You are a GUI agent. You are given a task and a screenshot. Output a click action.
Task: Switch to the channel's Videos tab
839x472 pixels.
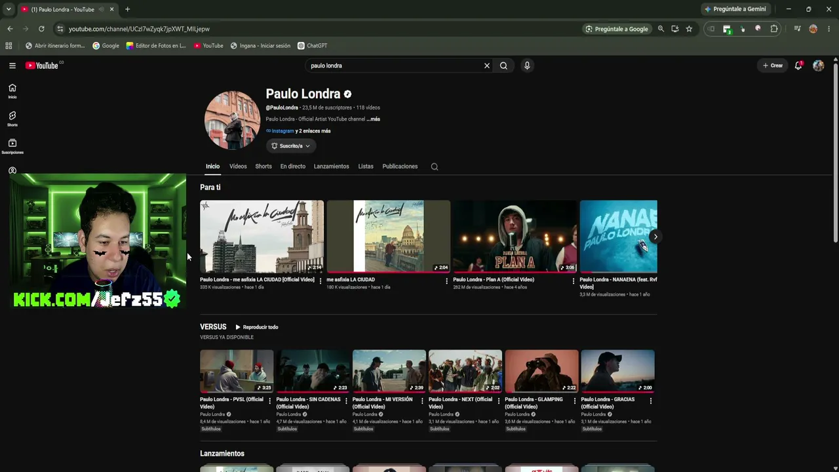238,167
